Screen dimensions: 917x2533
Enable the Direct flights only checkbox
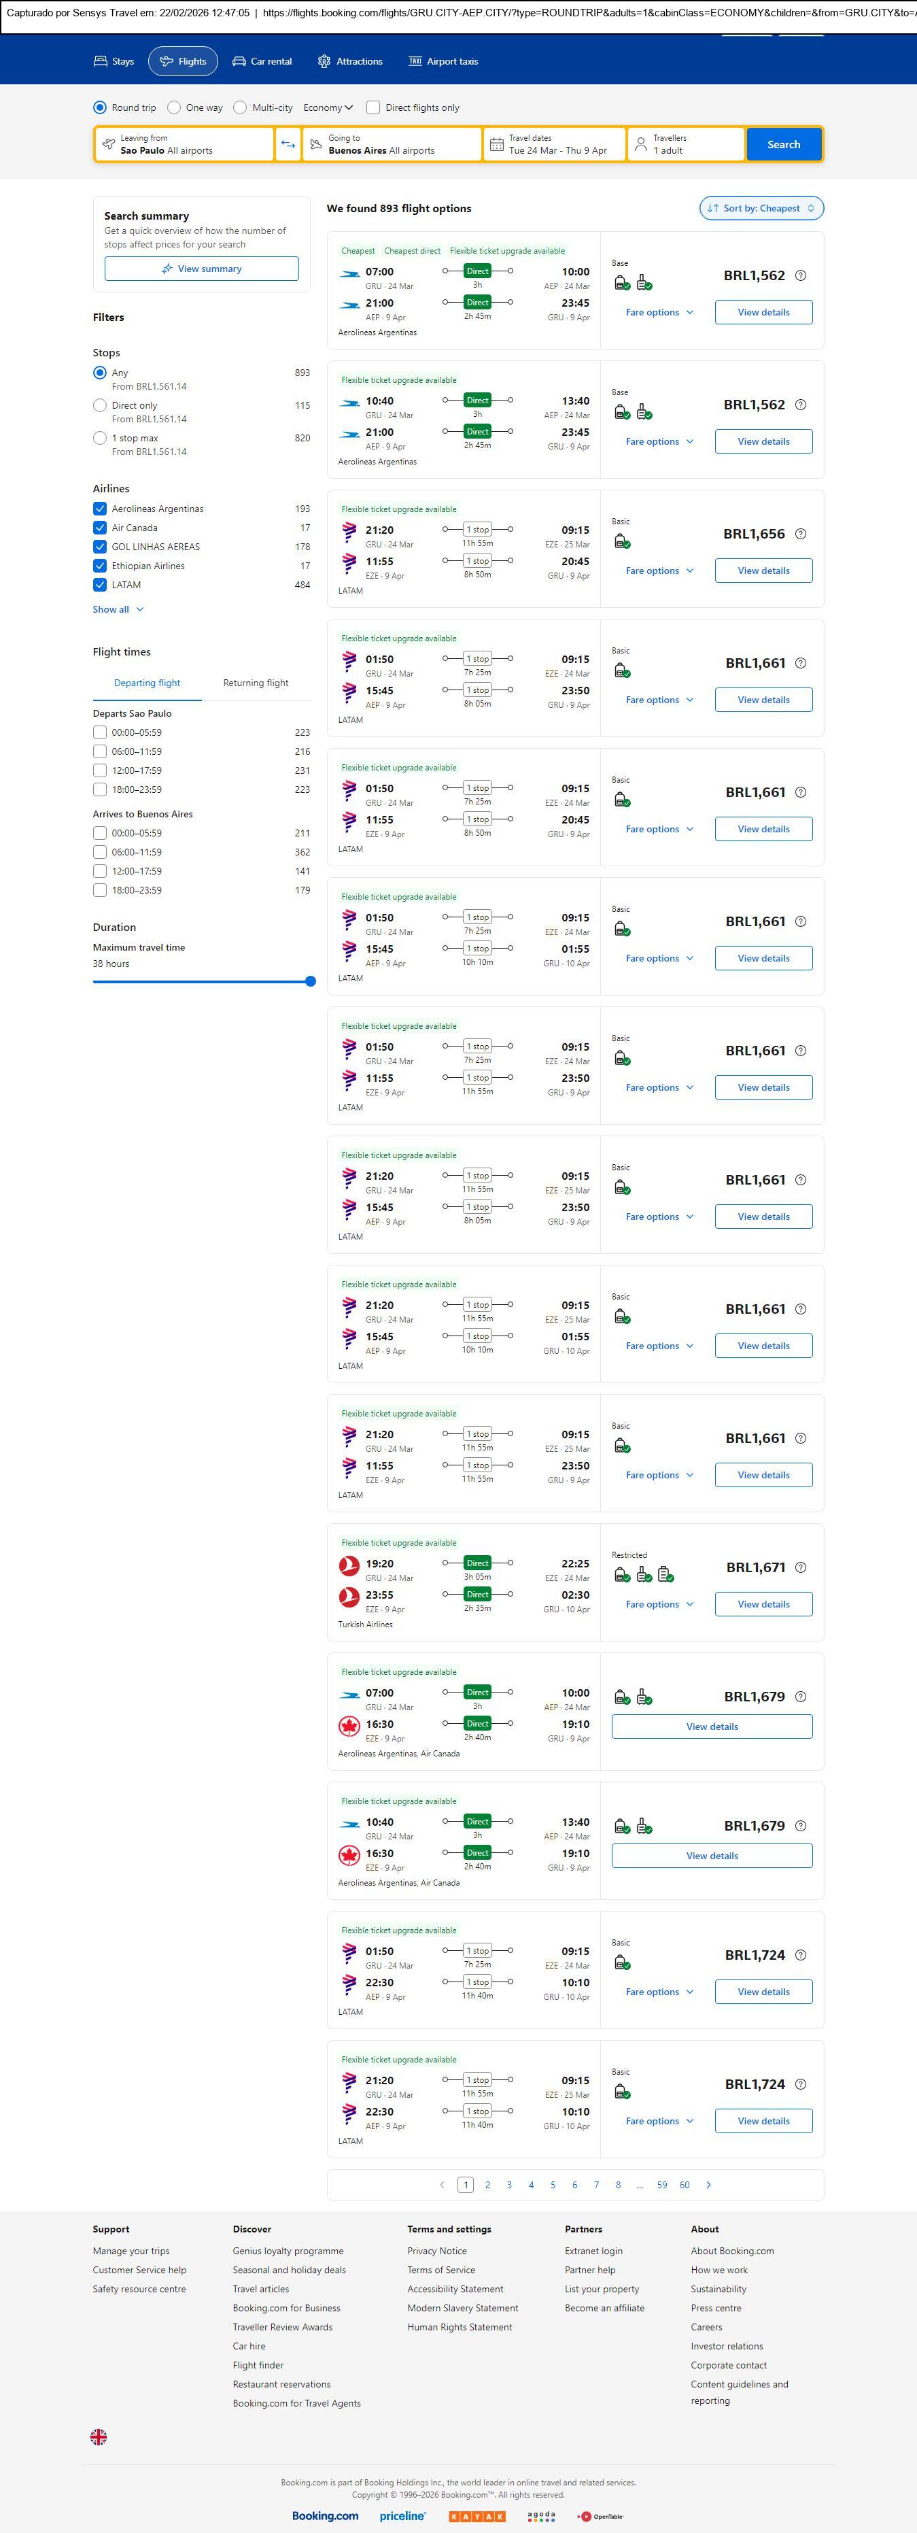tap(373, 108)
